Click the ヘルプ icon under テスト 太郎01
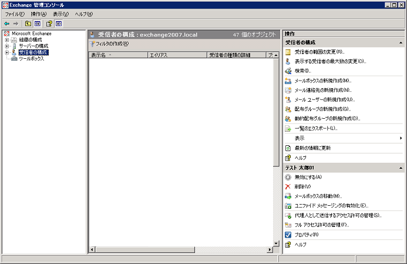This screenshot has height=264, width=407. pos(288,245)
